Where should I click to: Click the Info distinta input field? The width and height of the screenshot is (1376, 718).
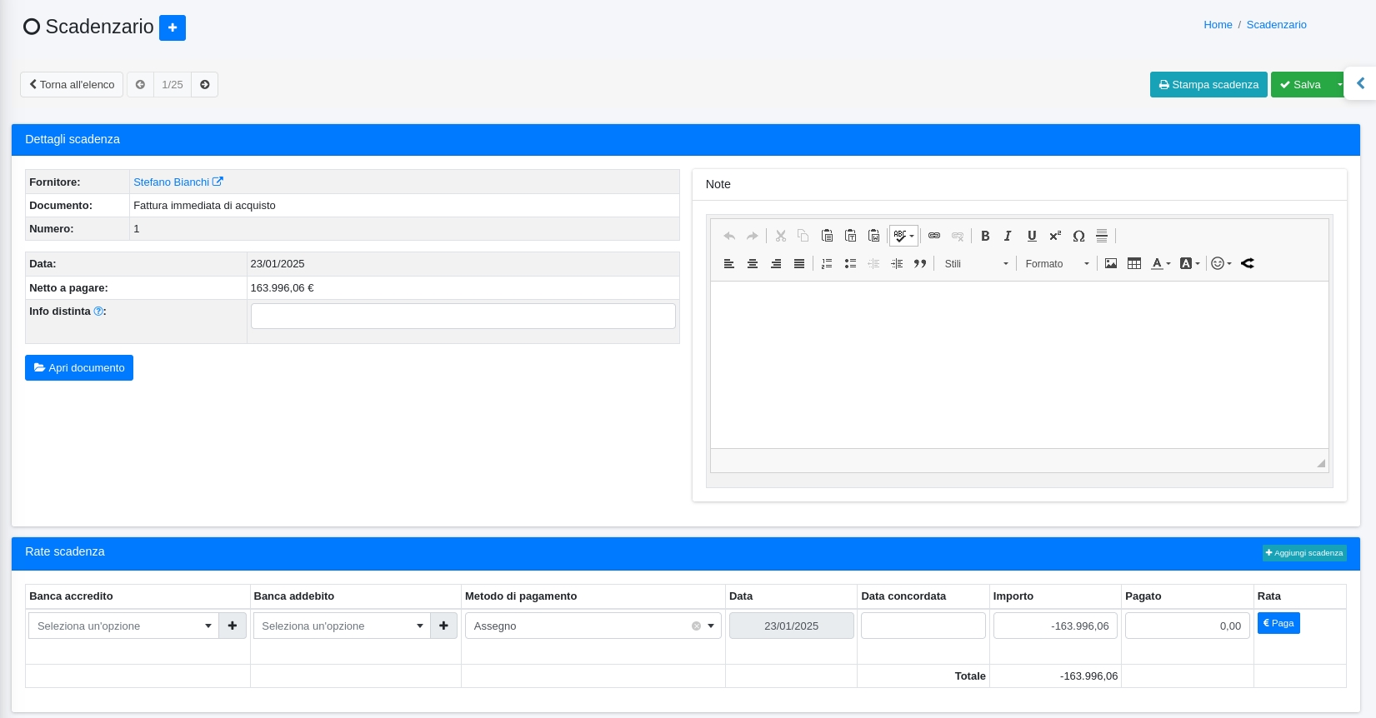coord(463,316)
